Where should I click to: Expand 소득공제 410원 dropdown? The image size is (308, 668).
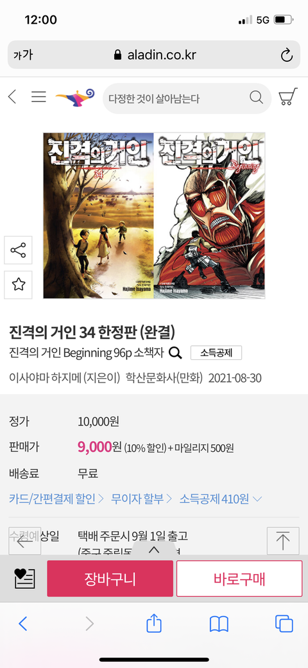click(221, 498)
